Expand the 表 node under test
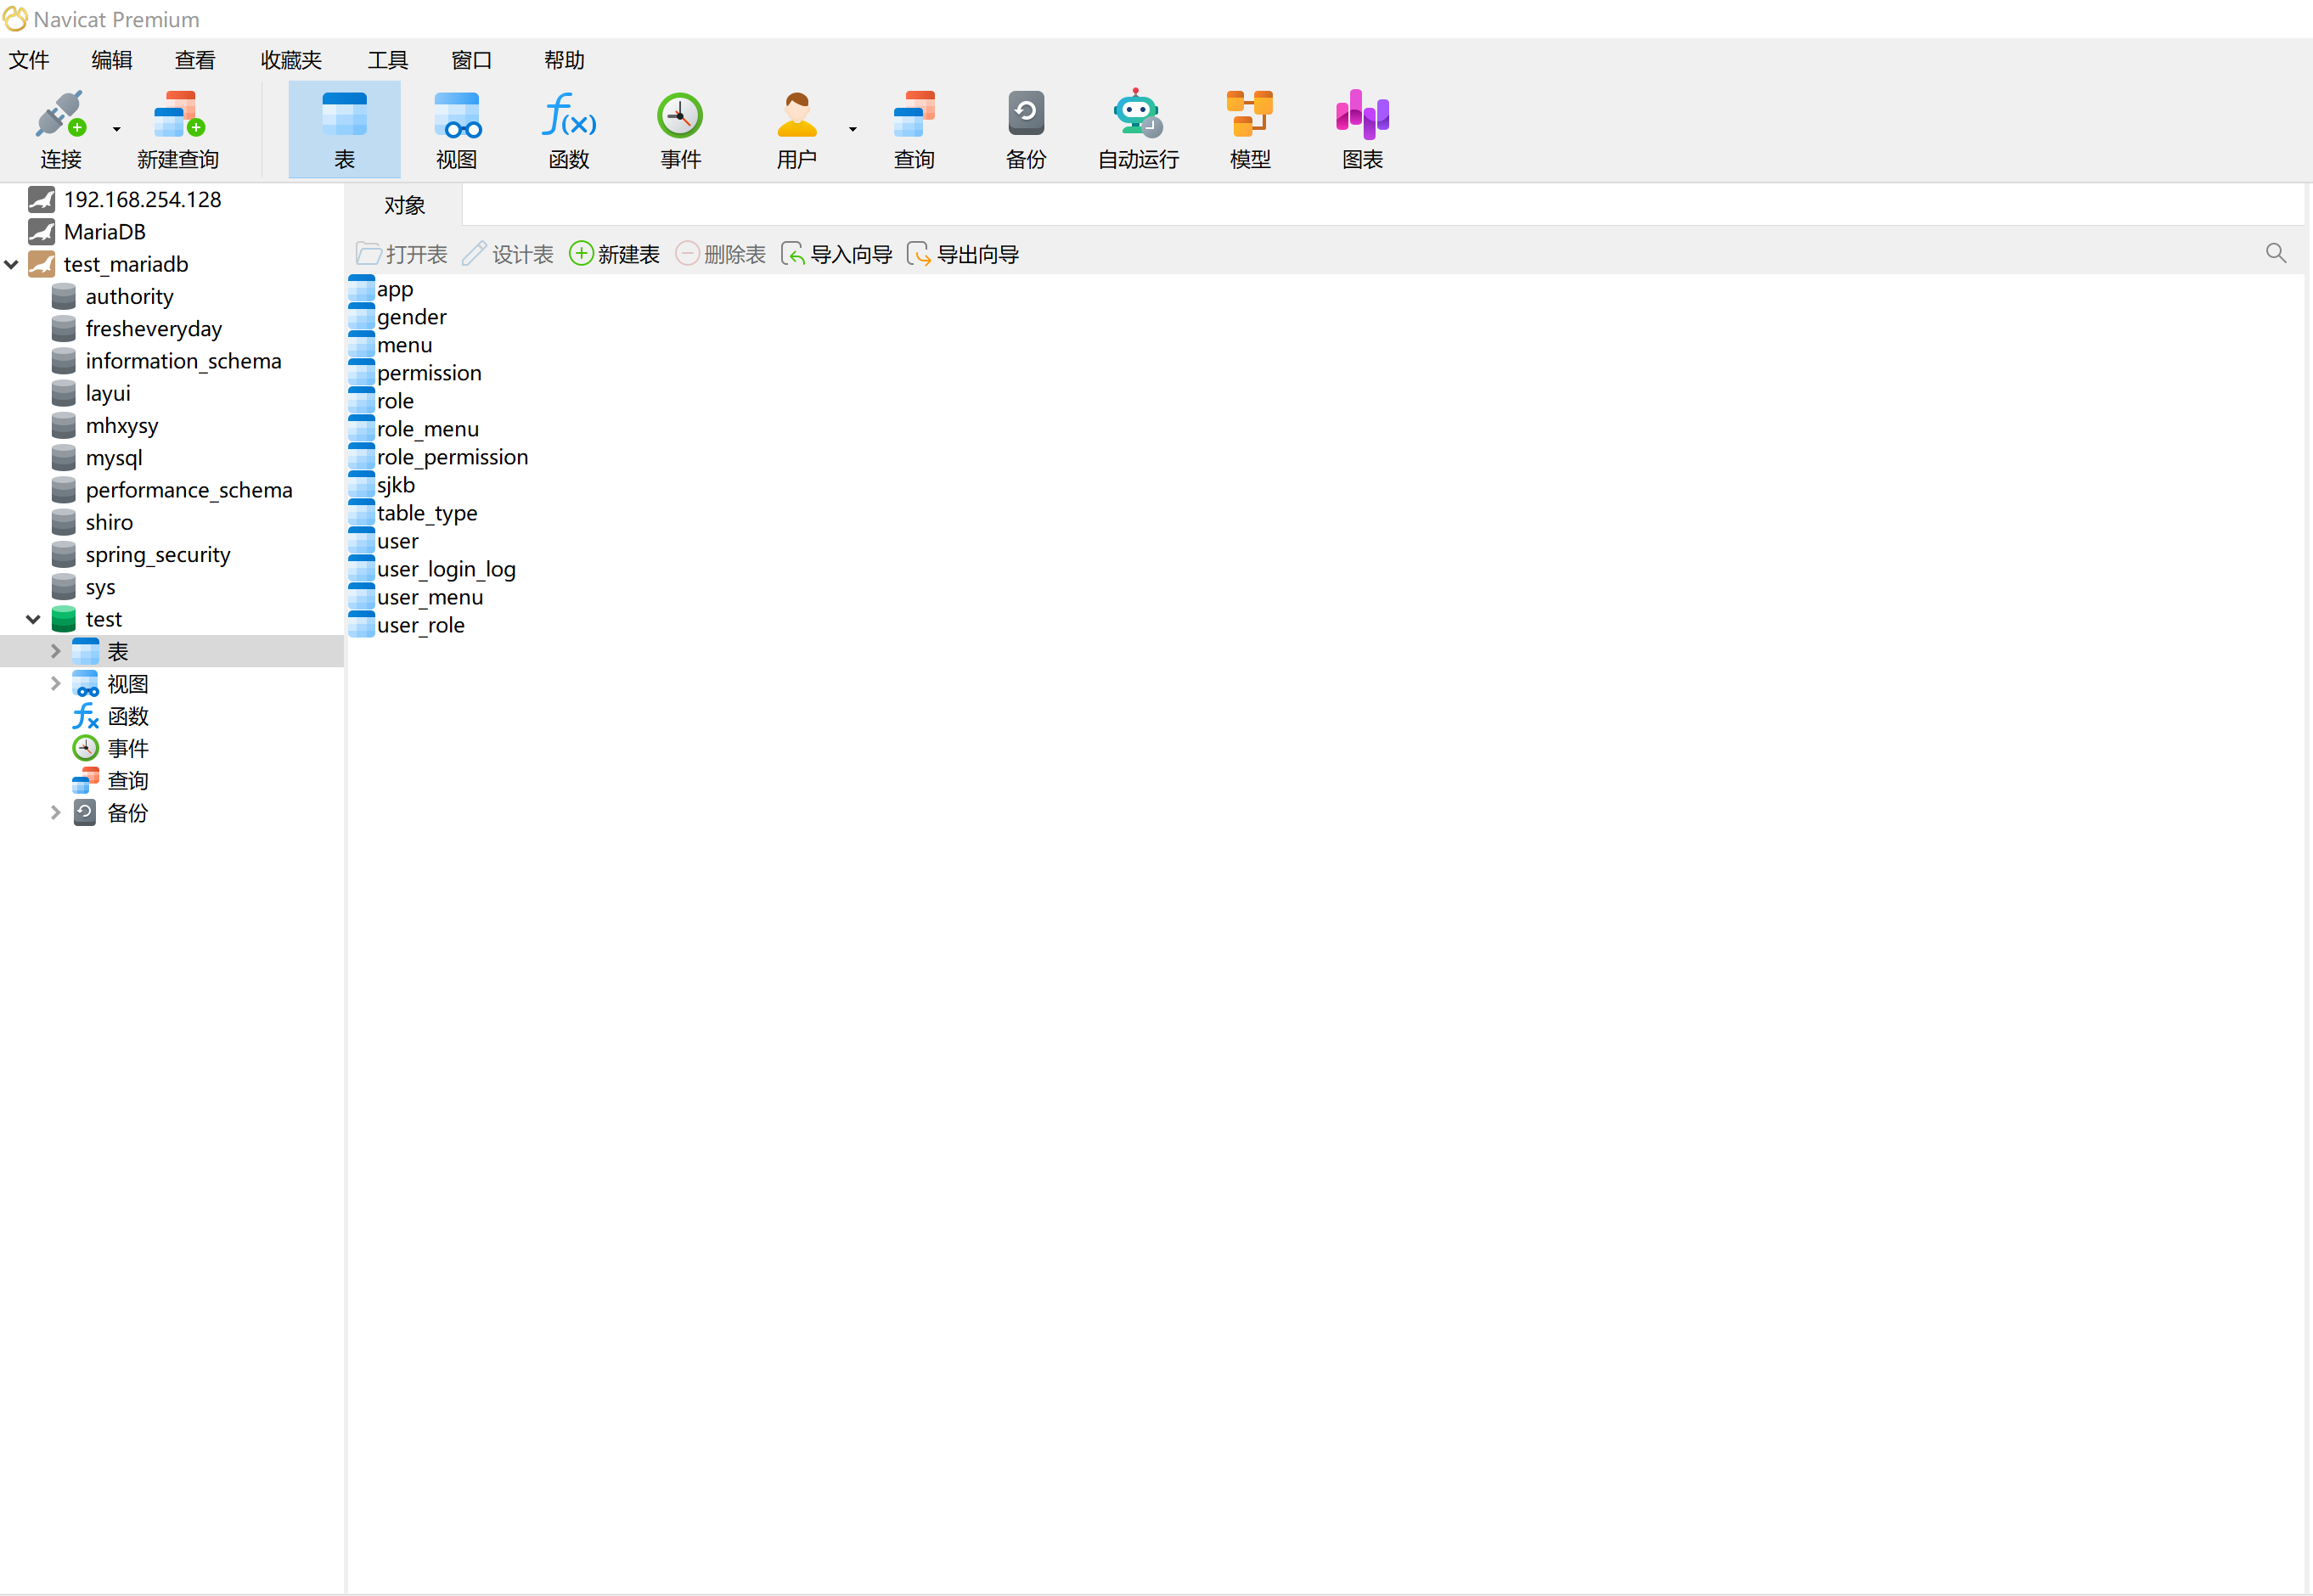 [x=56, y=651]
